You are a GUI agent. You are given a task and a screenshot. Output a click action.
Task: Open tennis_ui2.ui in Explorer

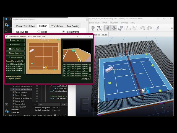20,104
